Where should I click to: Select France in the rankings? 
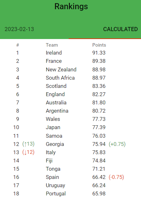[54, 61]
